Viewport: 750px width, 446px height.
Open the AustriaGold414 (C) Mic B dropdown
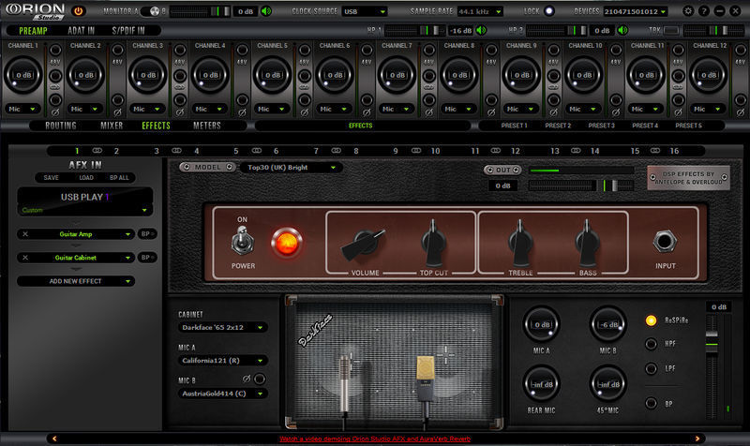[222, 394]
